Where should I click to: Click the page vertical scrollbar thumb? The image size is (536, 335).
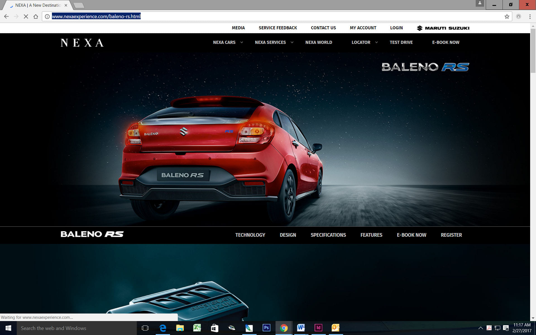(x=533, y=50)
